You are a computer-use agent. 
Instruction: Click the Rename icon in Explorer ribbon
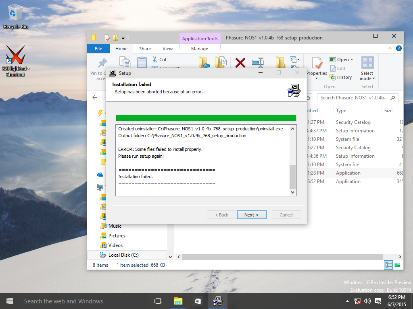coord(258,62)
